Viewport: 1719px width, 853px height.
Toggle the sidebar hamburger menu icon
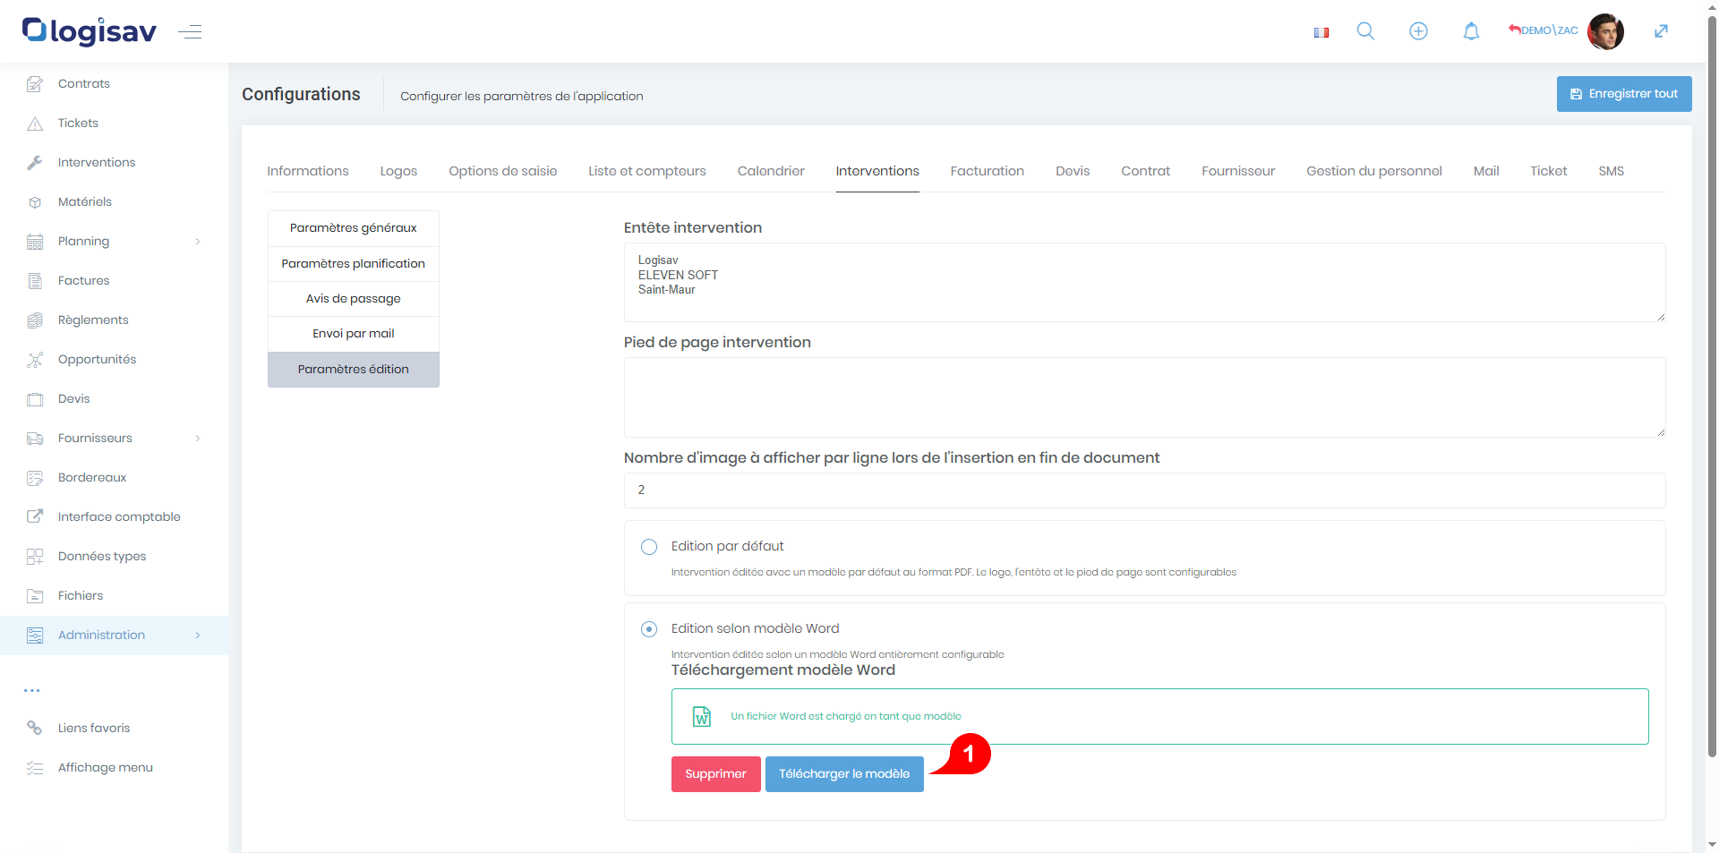[x=190, y=32]
